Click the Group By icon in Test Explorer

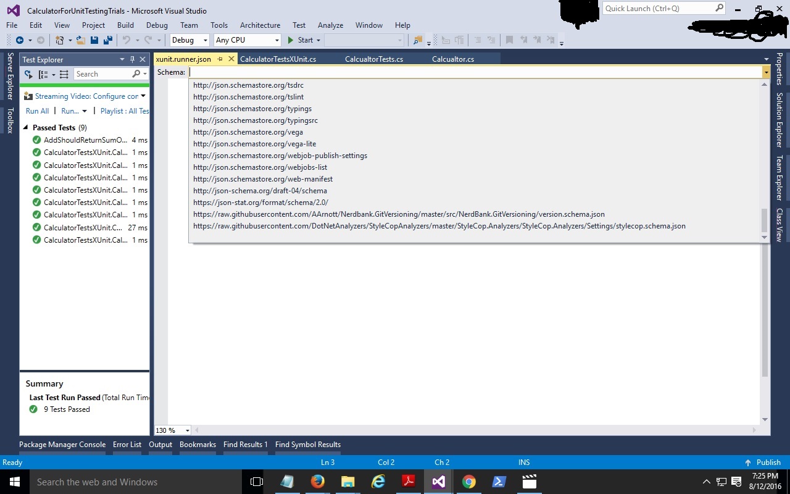point(43,74)
